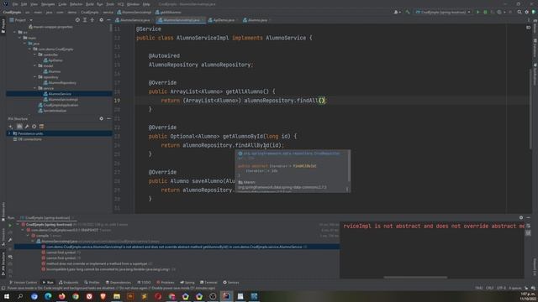Toggle the highlighted view button in the JPA Structure toolbar
The height and width of the screenshot is (302, 538).
(19, 127)
